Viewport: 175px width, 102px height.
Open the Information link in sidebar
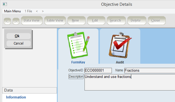[16, 97]
